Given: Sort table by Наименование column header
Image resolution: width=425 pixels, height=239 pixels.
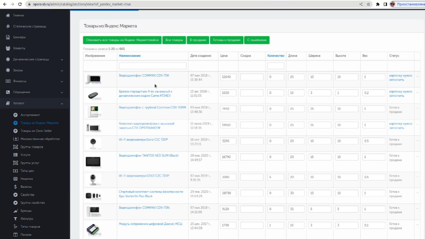Looking at the screenshot, I should tap(130, 56).
